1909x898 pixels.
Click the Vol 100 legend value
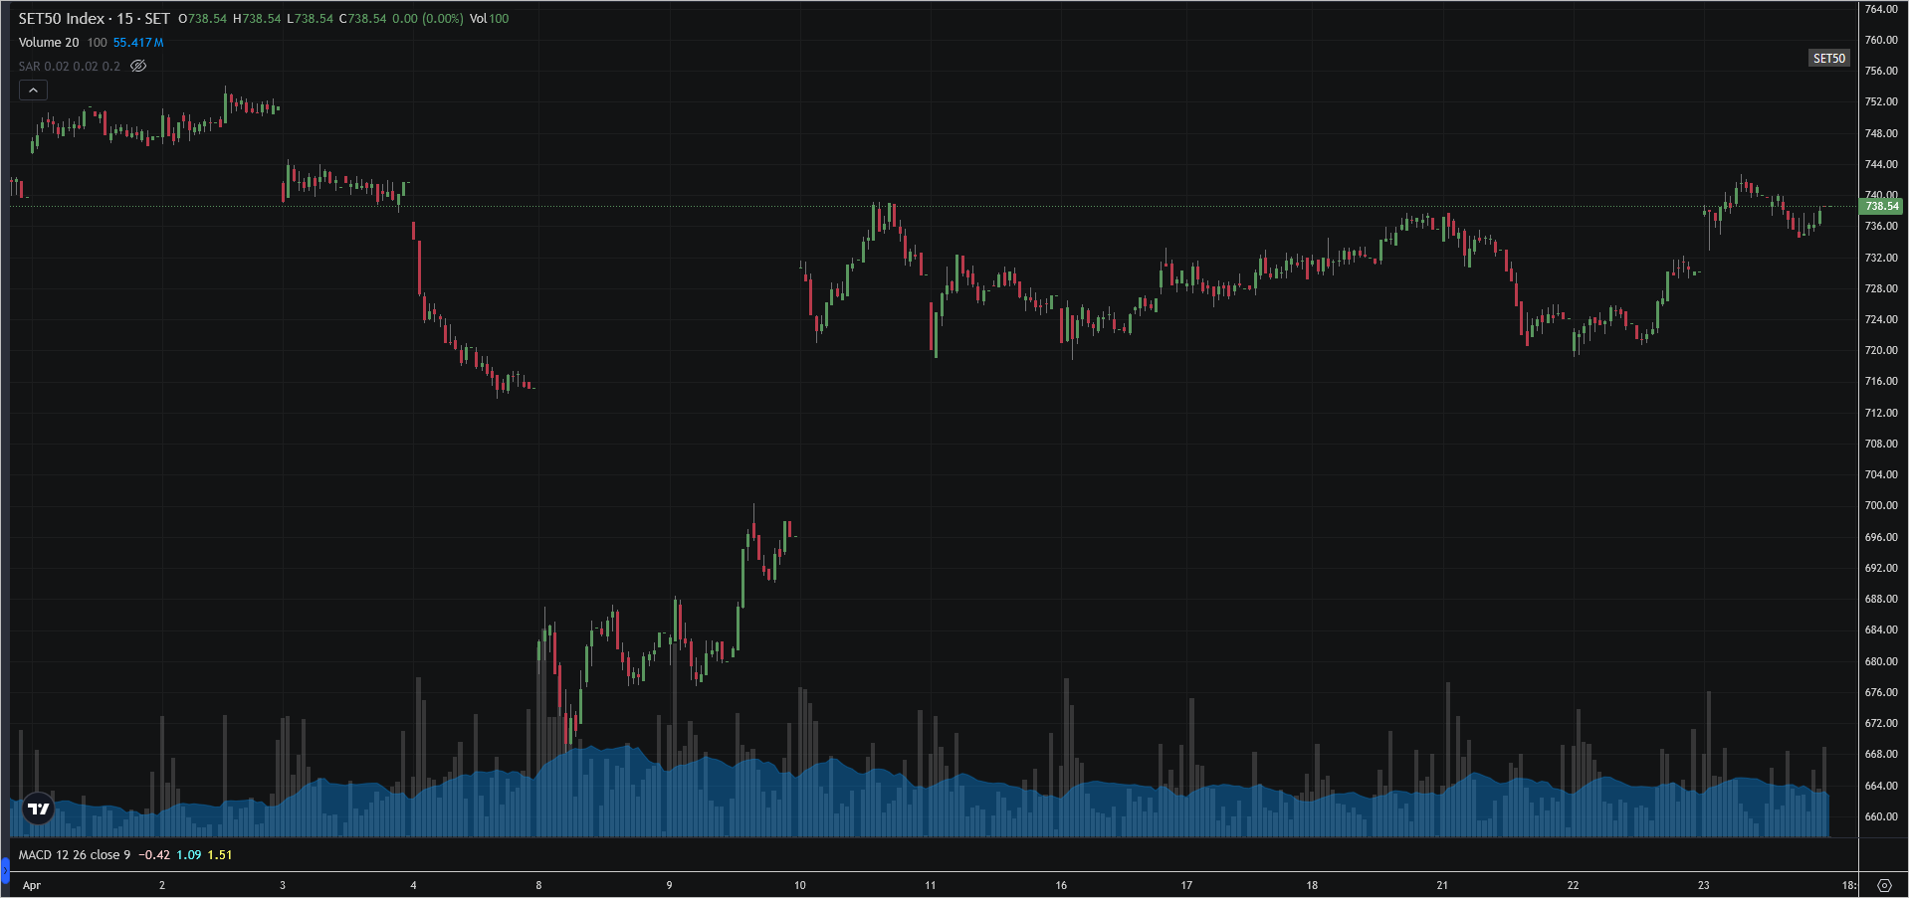[x=489, y=19]
